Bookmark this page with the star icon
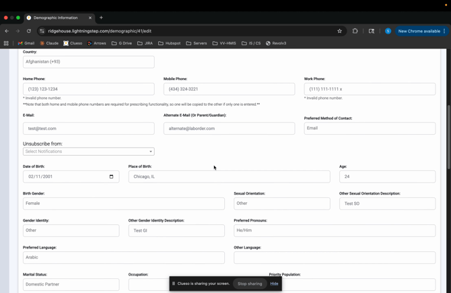451x293 pixels. tap(339, 31)
